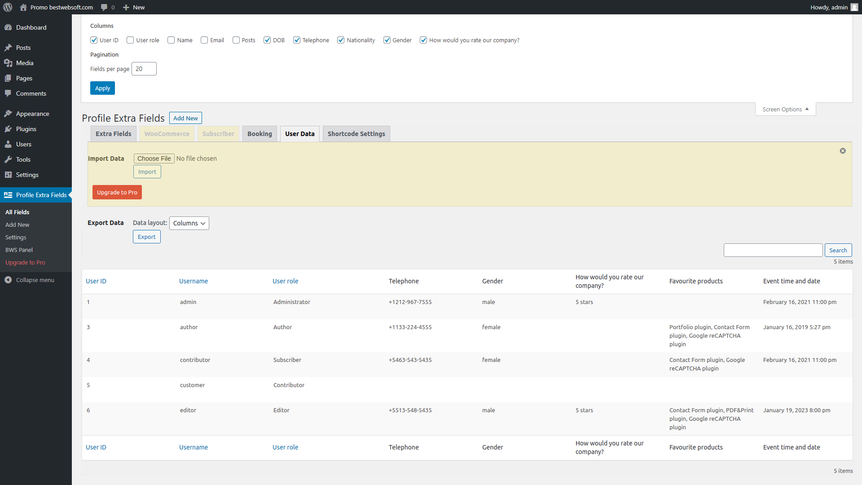The image size is (862, 485).
Task: Open the Comments section
Action: pos(31,93)
